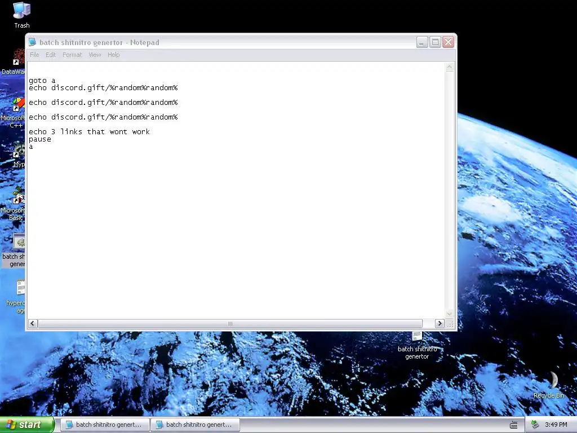The image size is (577, 433).
Task: Close the Notepad window
Action: click(448, 42)
